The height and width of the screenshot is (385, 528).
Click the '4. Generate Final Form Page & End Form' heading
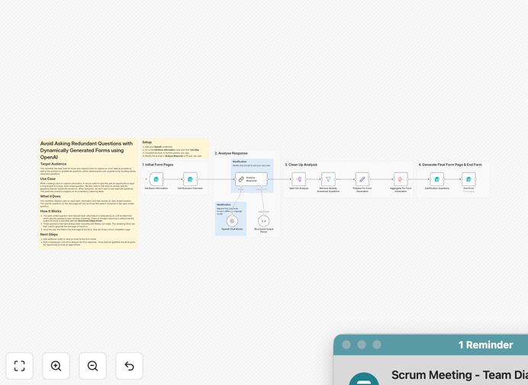[x=450, y=165]
